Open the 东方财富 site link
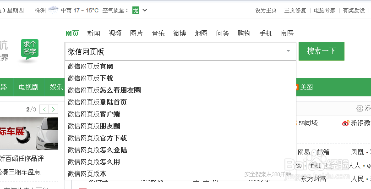The height and width of the screenshot is (189, 371). pos(313,179)
